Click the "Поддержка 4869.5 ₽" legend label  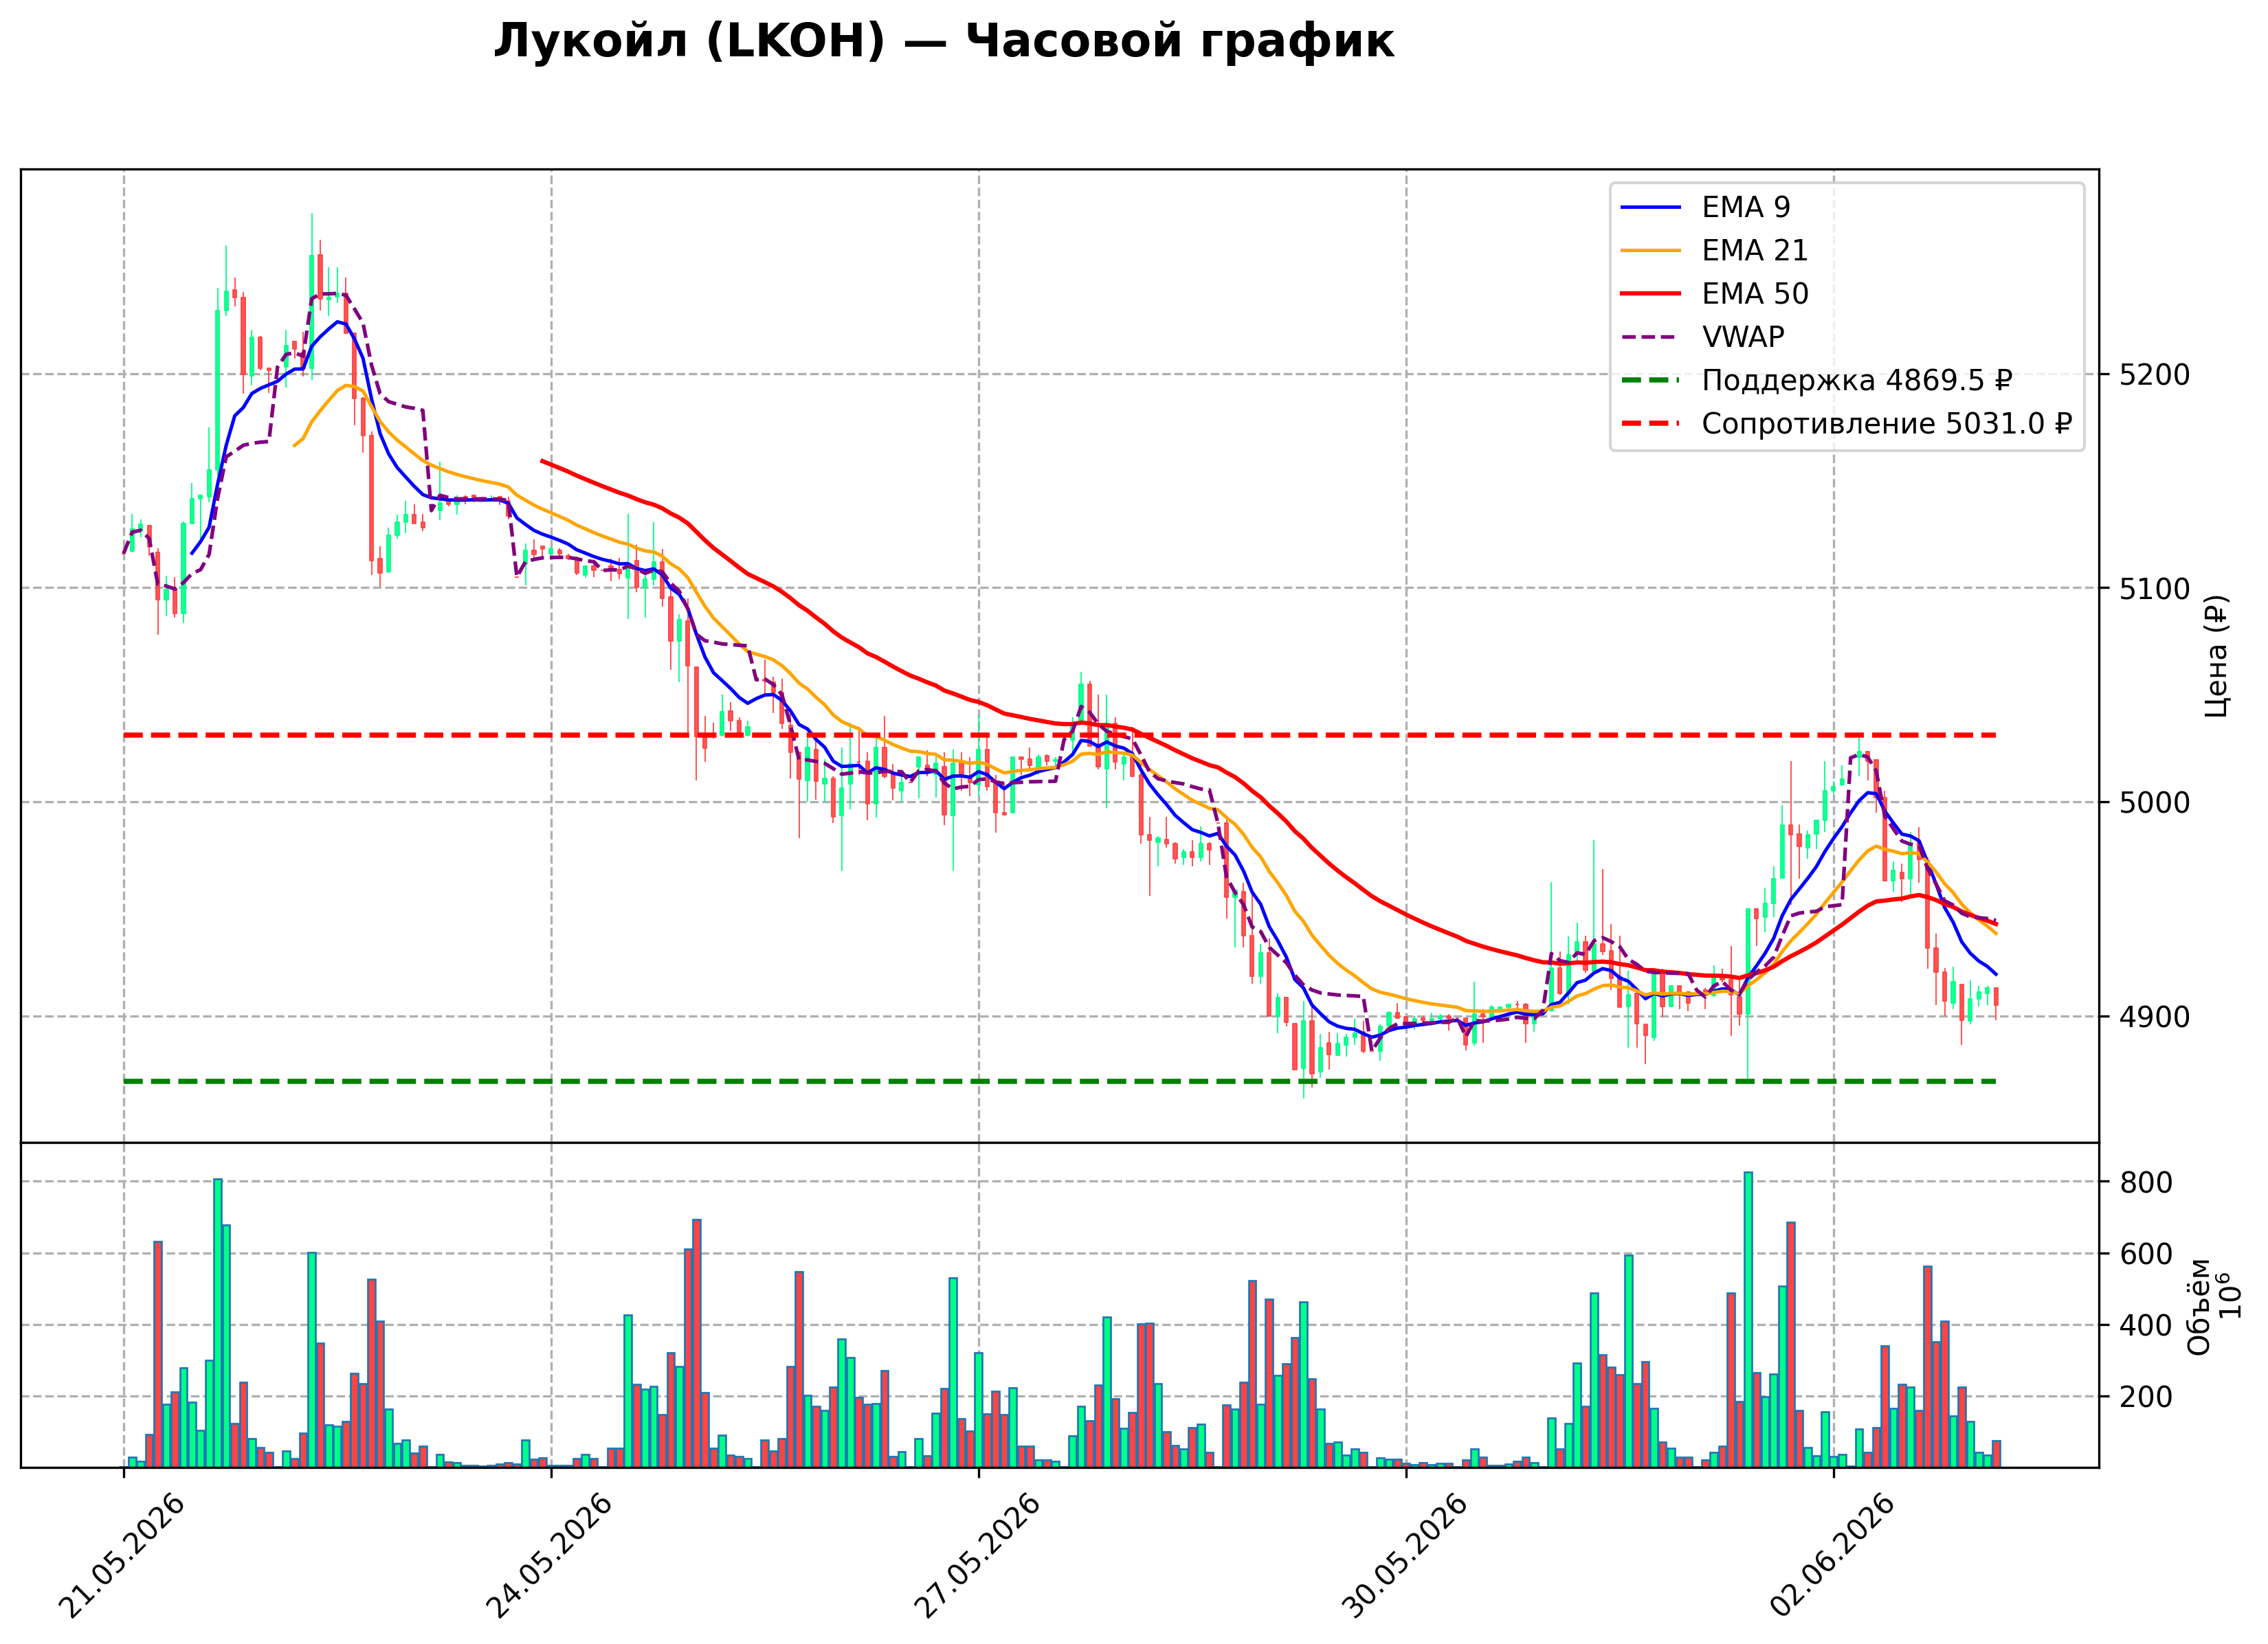point(1857,381)
